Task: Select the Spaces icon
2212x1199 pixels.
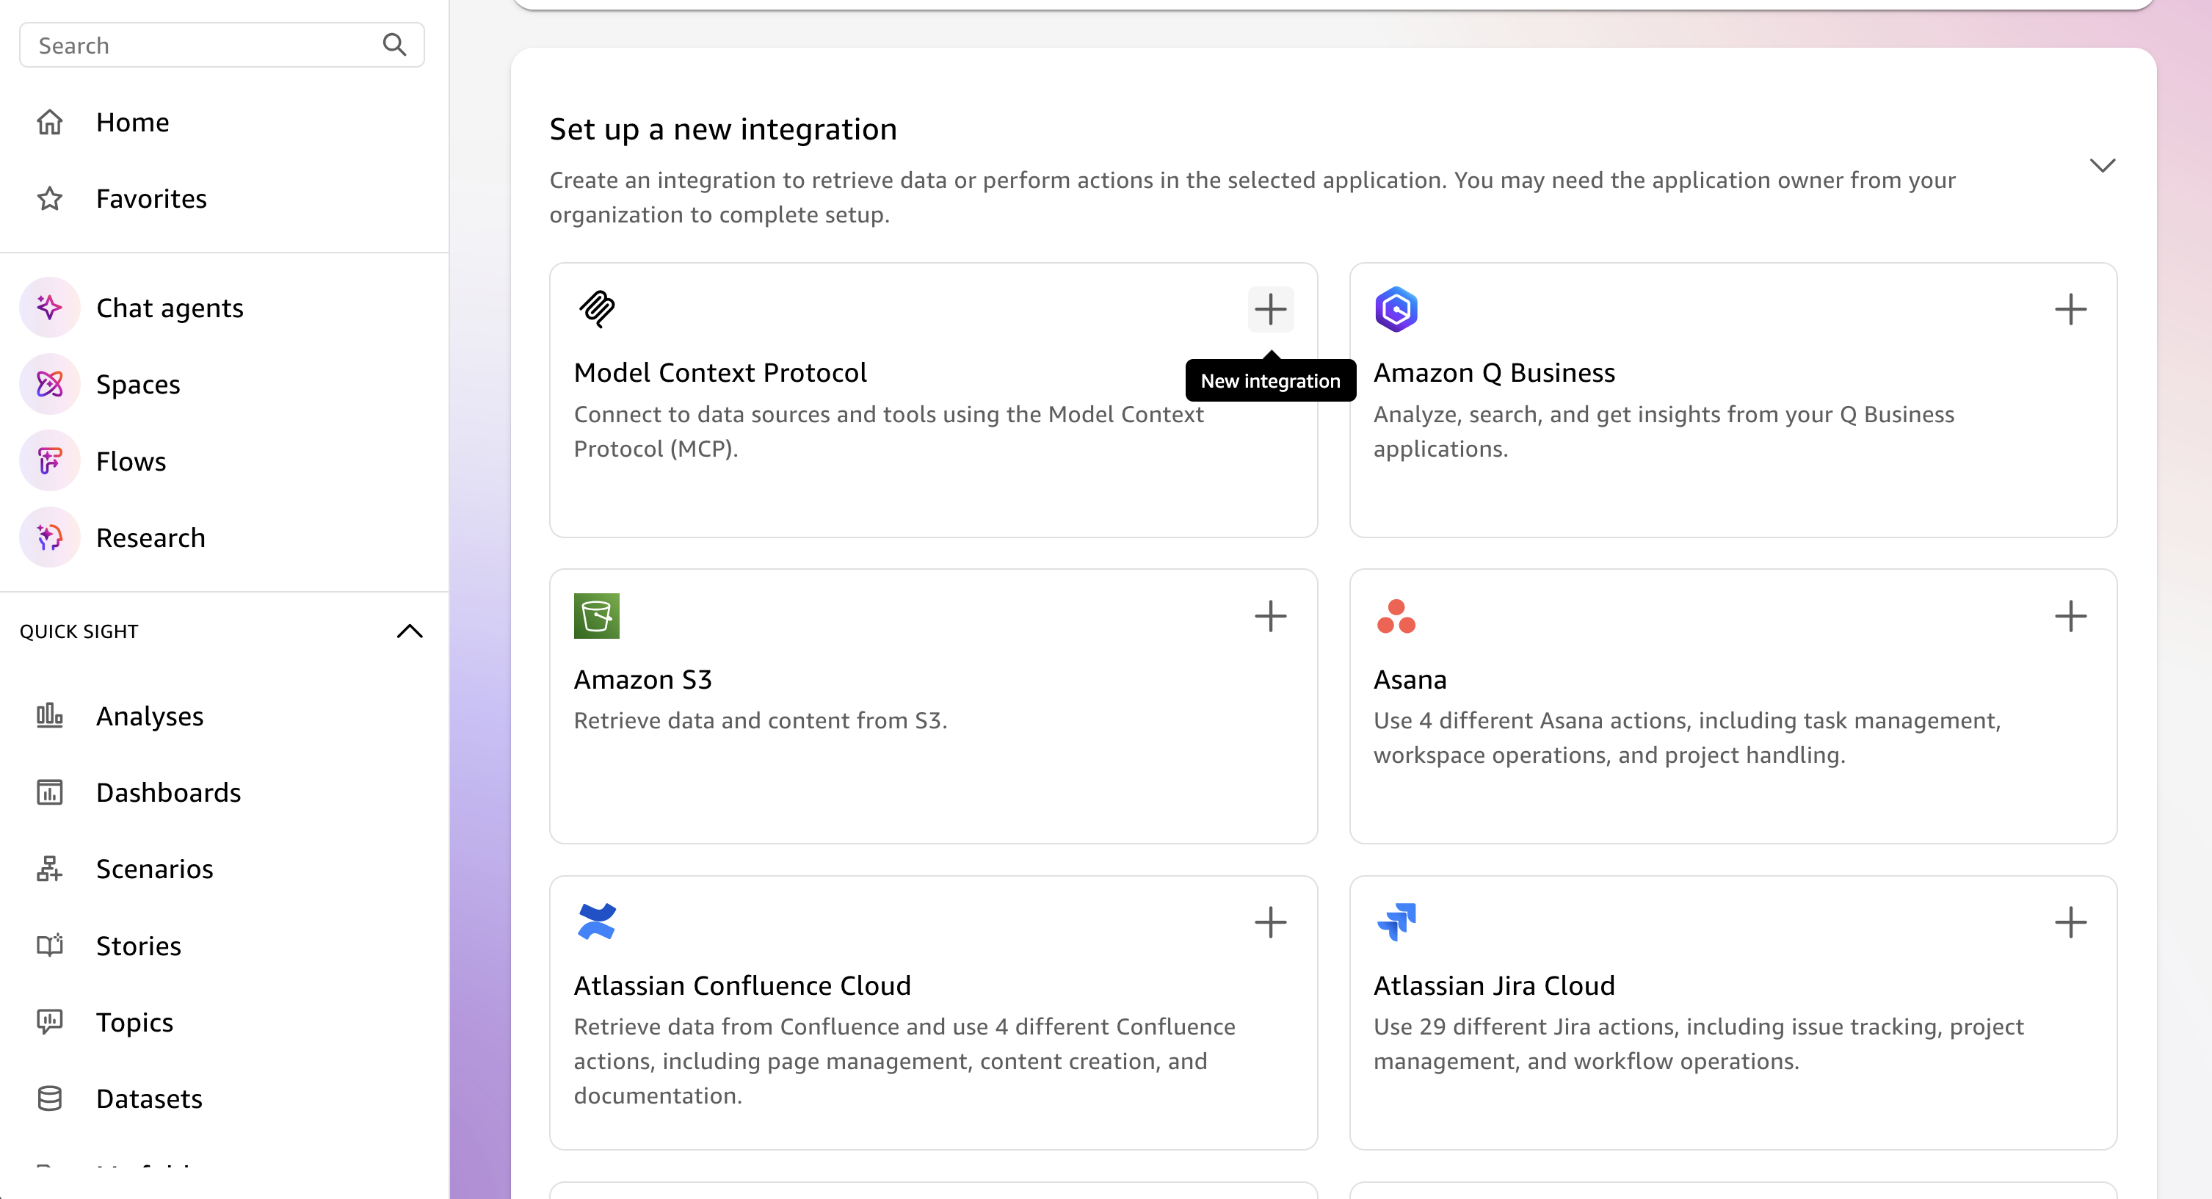Action: click(x=49, y=384)
